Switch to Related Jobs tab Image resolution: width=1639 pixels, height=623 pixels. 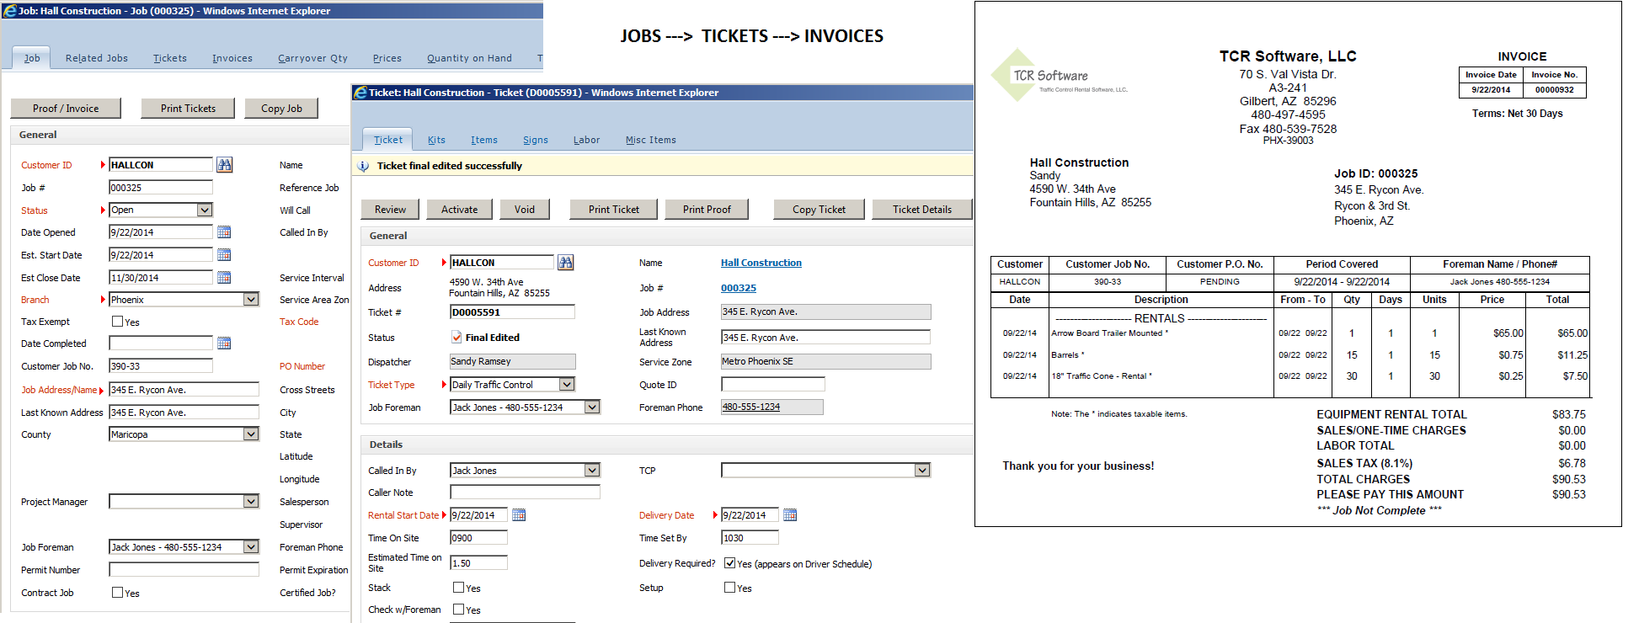pos(97,58)
